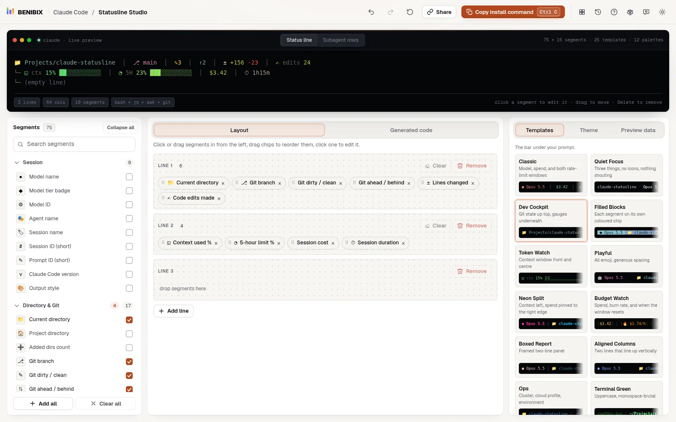Choose the Filled Blocks template

point(627,220)
